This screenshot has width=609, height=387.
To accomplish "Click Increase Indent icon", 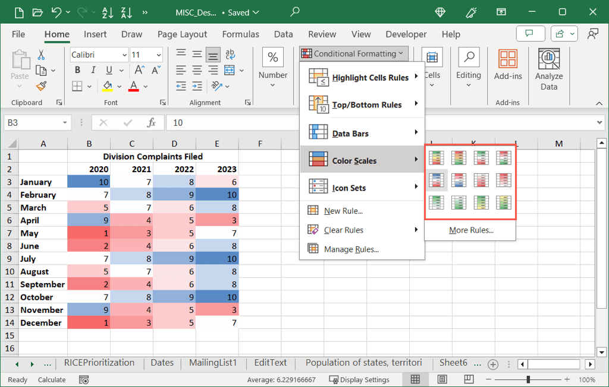I will (197, 86).
